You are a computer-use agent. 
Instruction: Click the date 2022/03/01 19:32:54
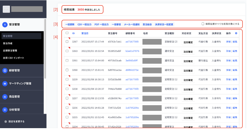tap(93, 51)
